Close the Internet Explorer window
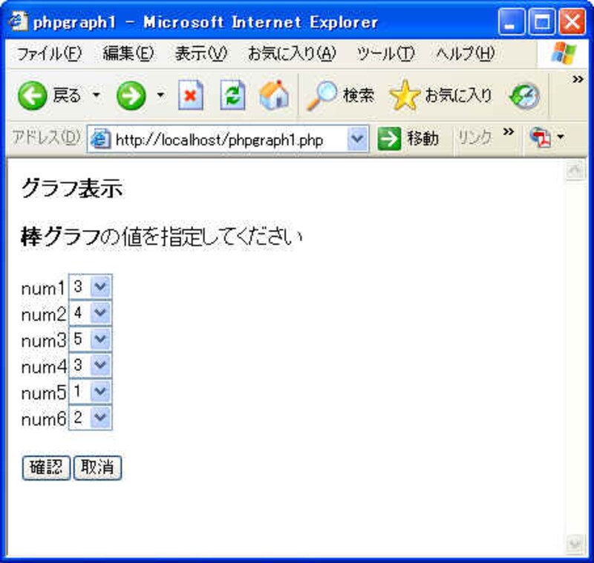Viewport: 594px width, 563px height. [x=572, y=22]
